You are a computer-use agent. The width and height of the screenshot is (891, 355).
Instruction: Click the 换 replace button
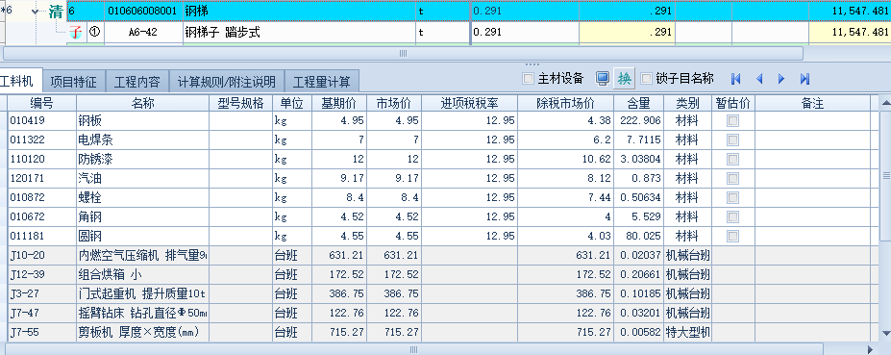point(625,79)
